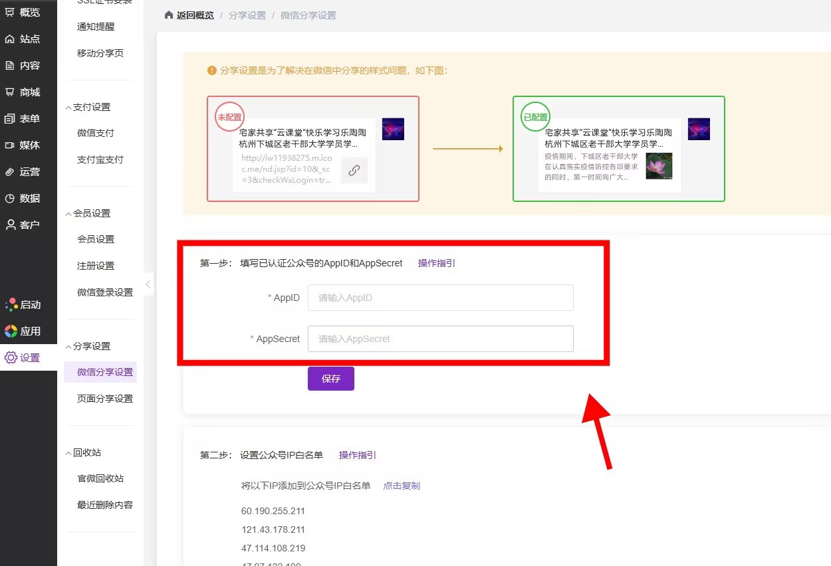
Task: Open 操作指引 link for step one
Action: (436, 263)
